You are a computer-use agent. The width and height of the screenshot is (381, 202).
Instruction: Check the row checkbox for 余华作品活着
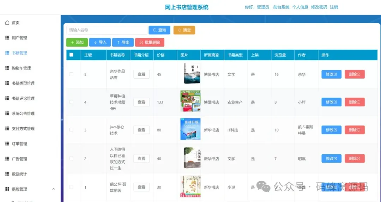[71, 74]
